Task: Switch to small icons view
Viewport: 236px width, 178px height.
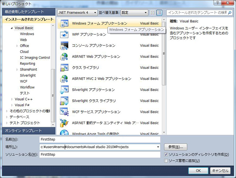Action: [153, 12]
